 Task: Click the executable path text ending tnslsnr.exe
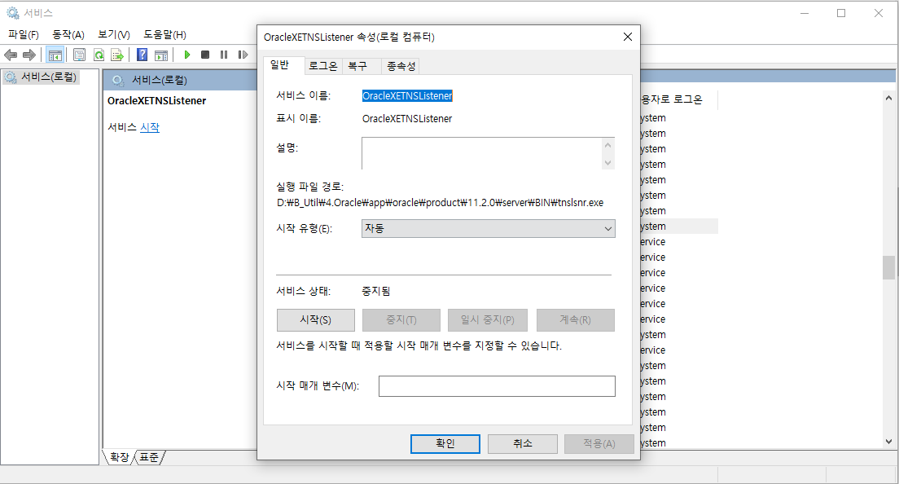441,202
